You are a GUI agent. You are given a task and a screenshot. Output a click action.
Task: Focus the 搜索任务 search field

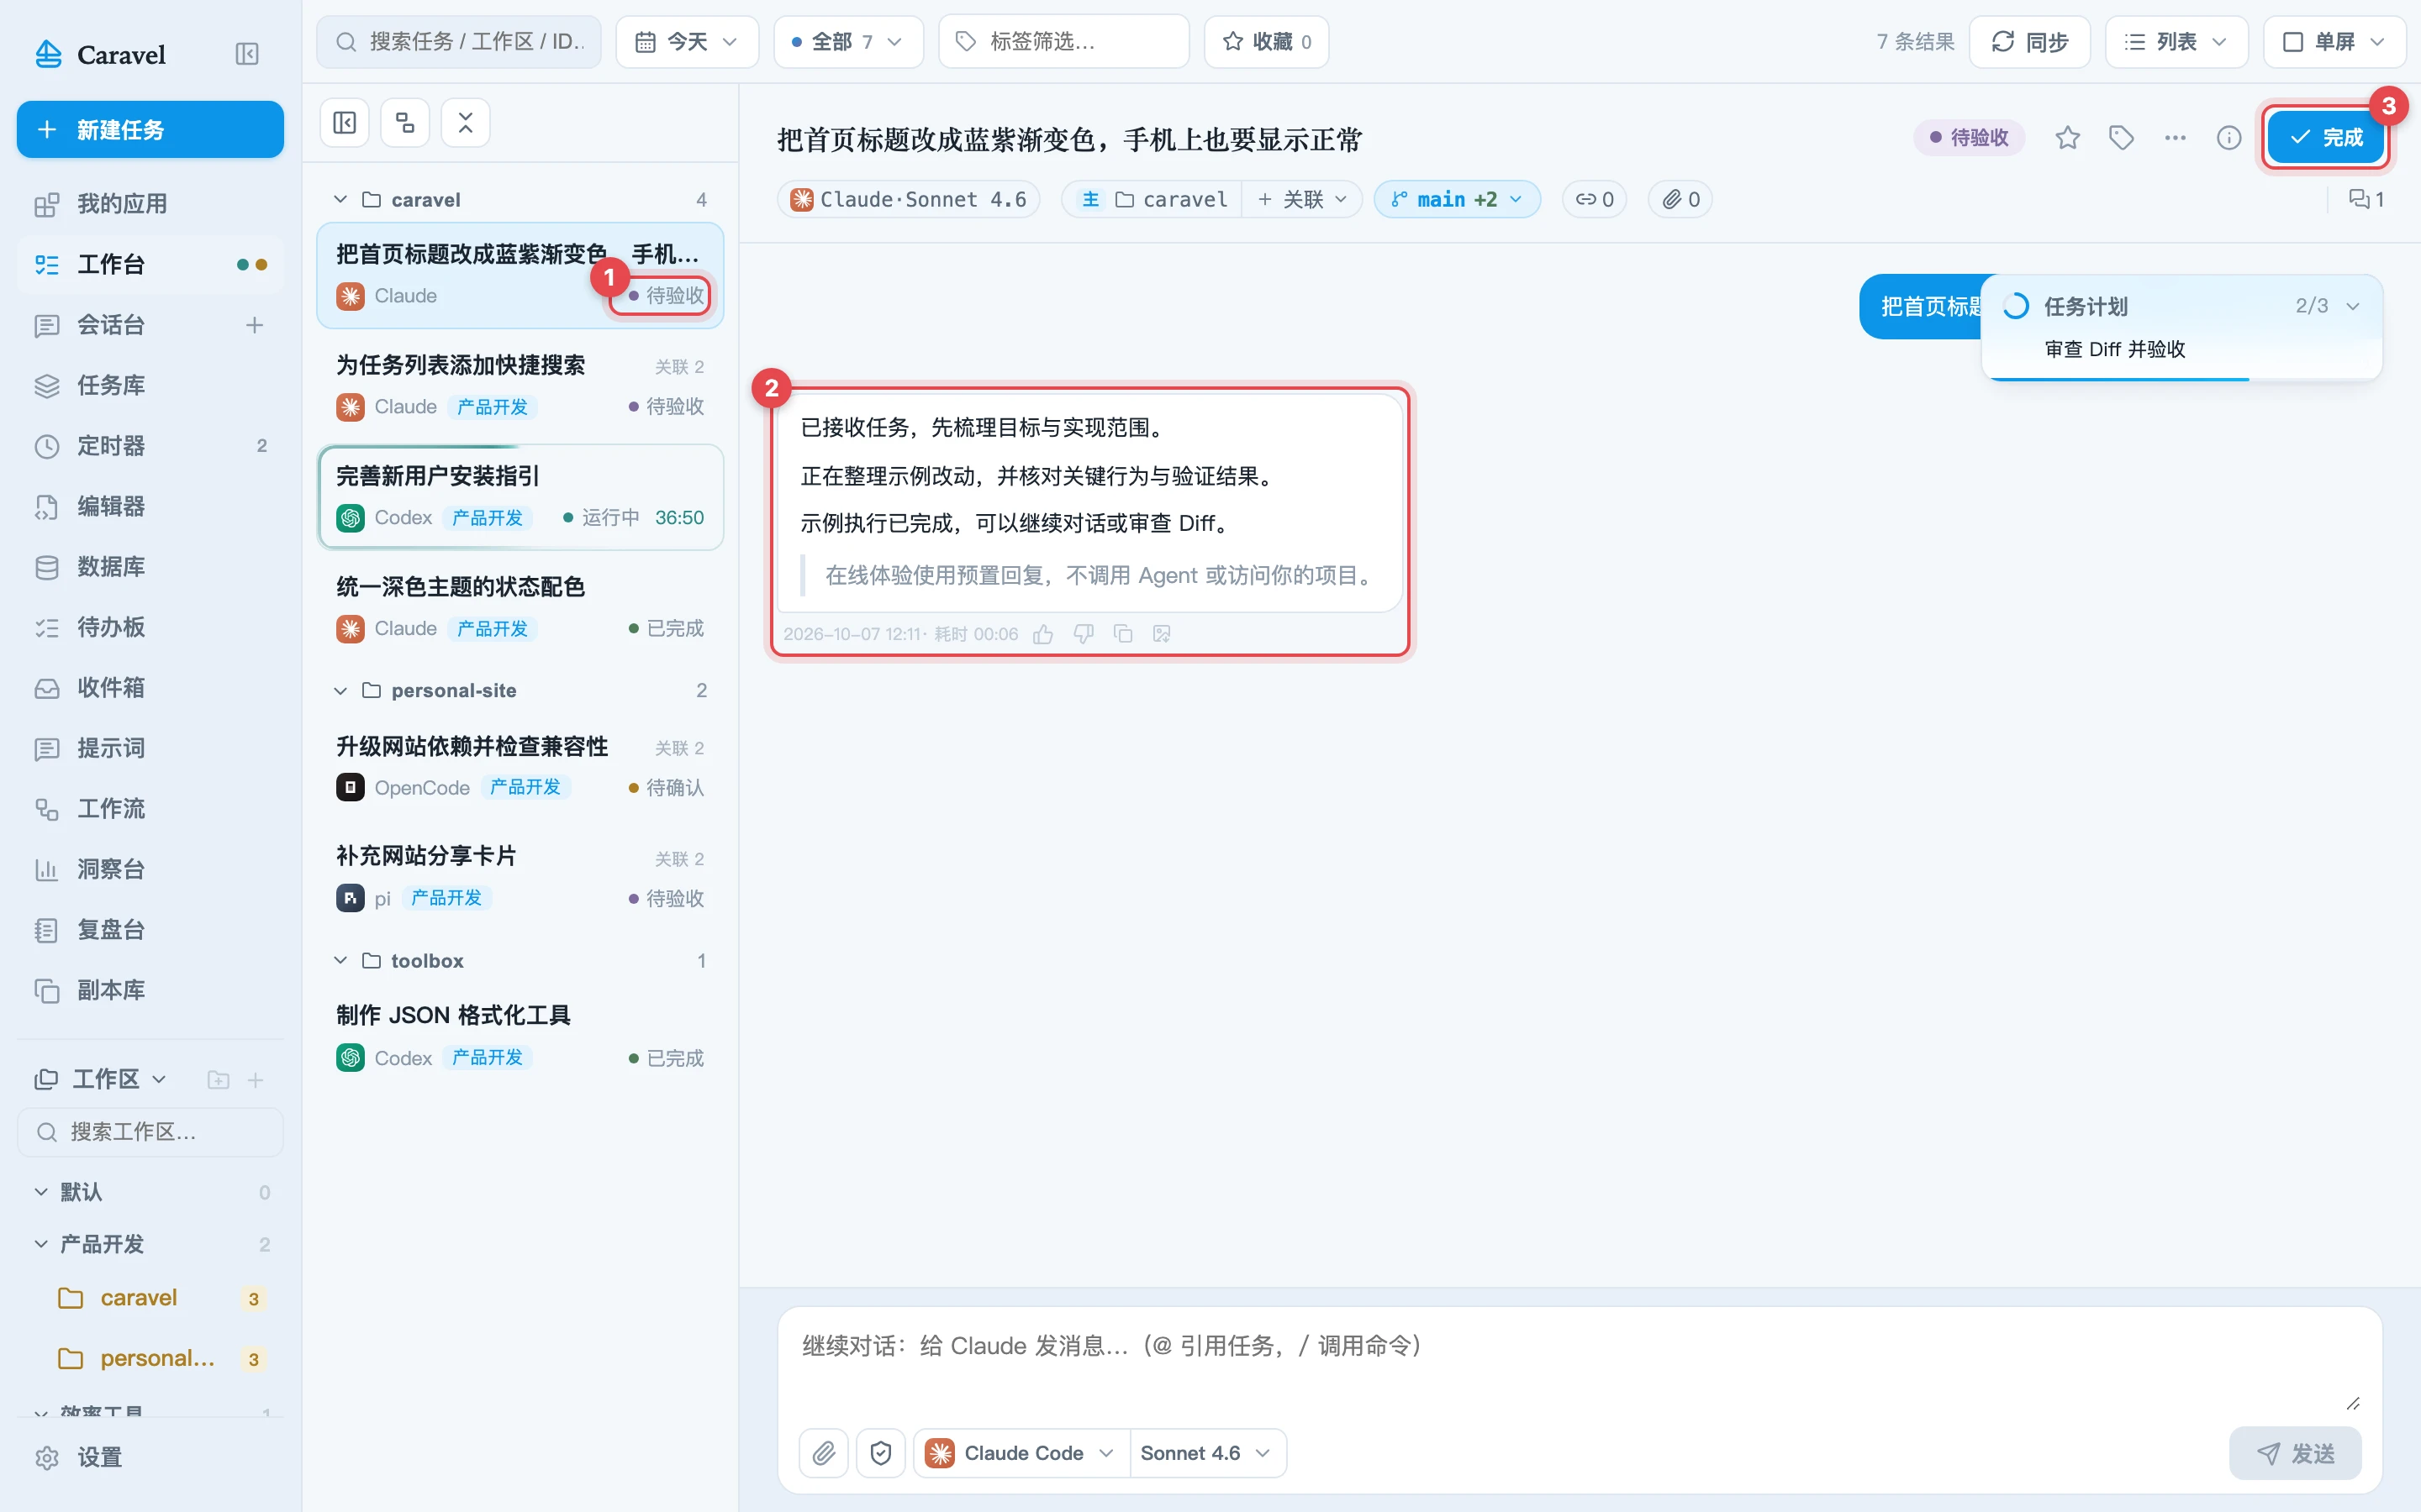459,41
